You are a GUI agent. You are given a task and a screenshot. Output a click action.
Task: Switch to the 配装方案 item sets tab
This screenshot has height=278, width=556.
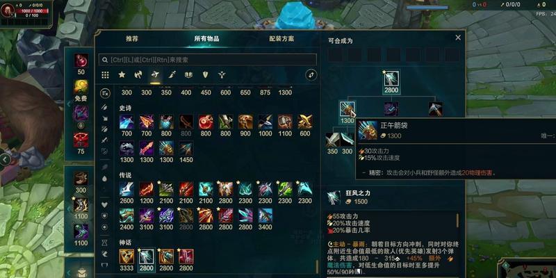tap(281, 39)
